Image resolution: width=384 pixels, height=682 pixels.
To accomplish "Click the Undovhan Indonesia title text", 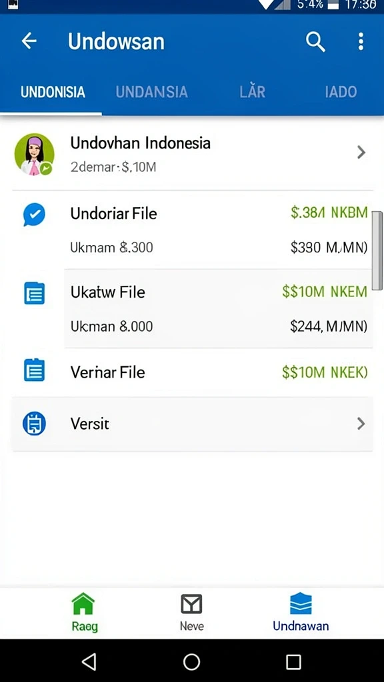I will (x=141, y=143).
